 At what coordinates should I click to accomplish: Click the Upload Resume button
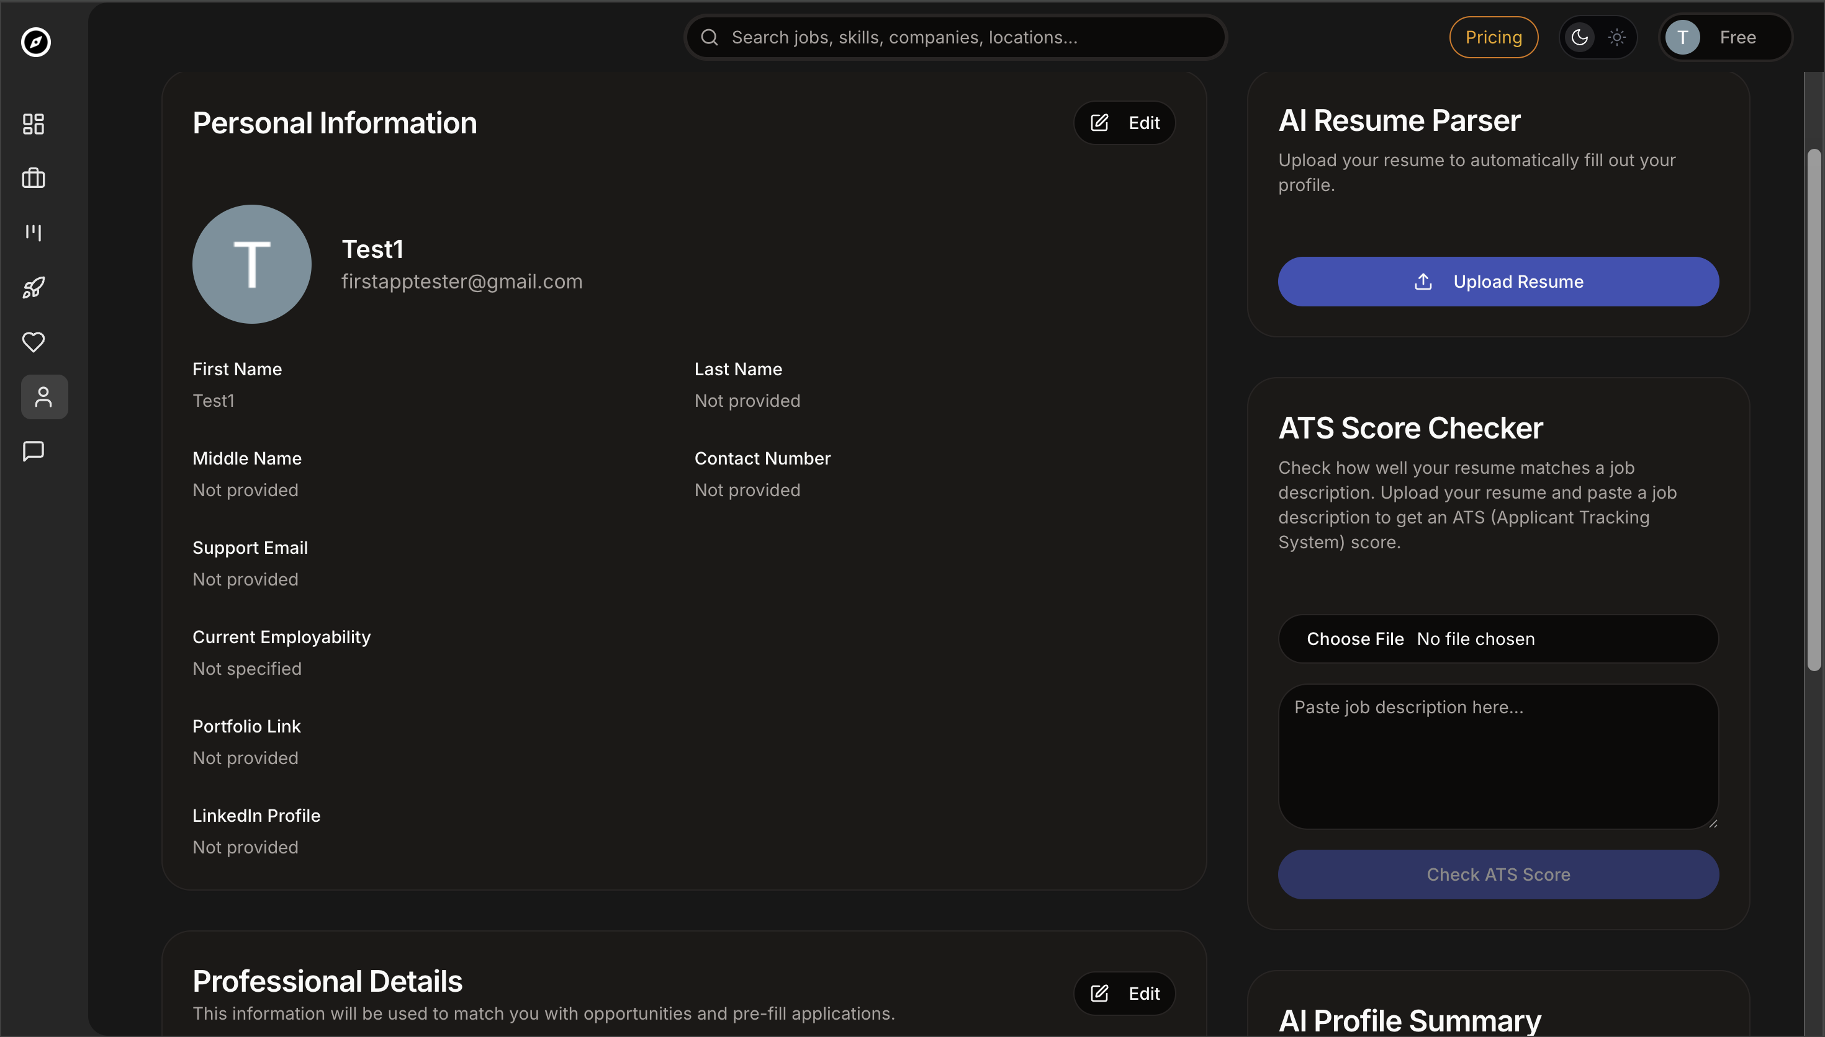(x=1497, y=280)
